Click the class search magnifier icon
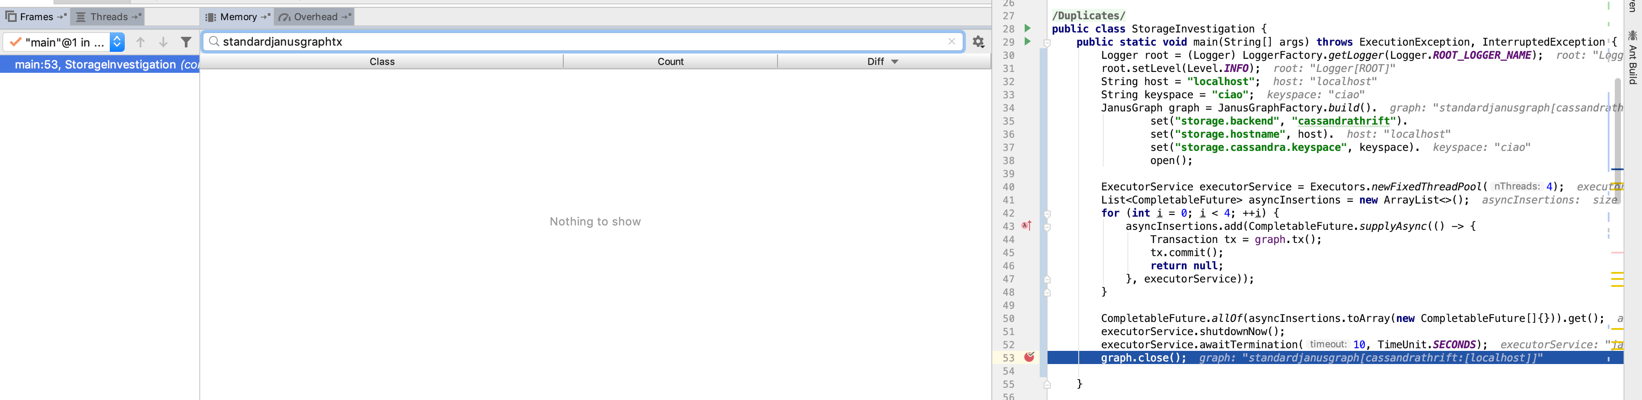 pyautogui.click(x=214, y=41)
